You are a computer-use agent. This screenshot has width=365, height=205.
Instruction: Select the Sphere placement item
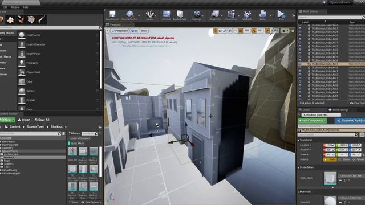pos(59,91)
